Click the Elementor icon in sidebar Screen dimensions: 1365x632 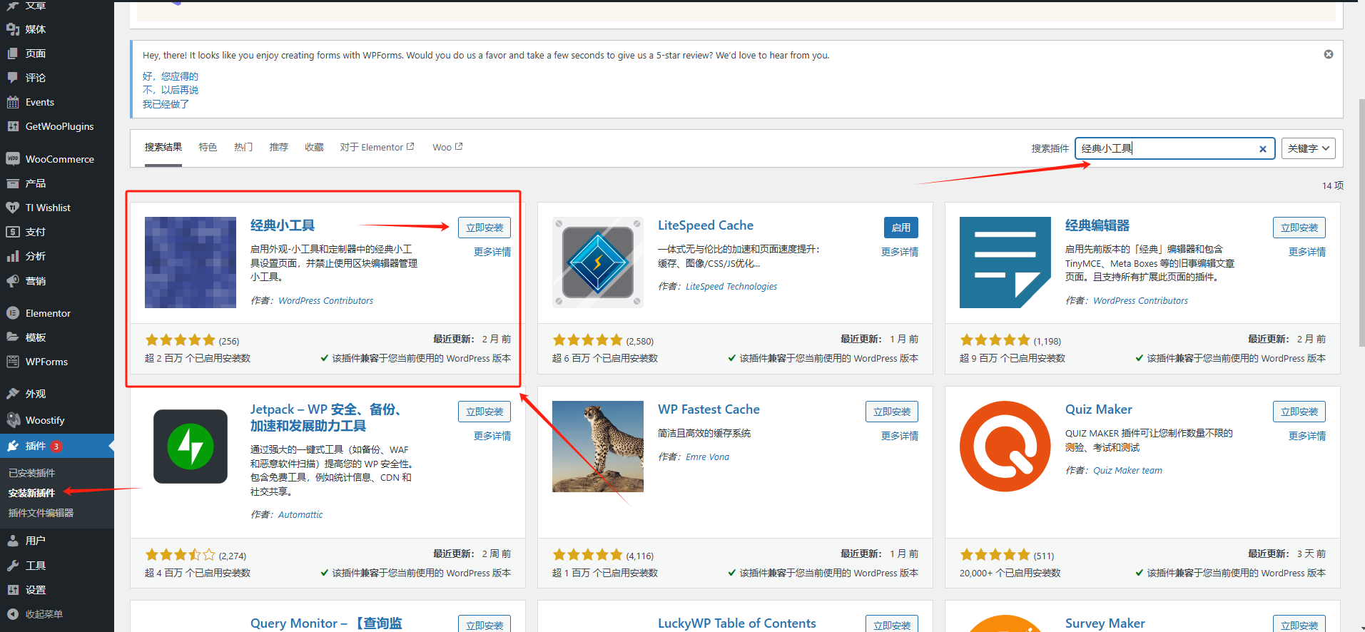point(13,313)
